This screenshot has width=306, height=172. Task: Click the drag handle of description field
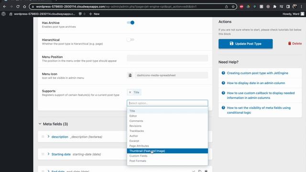click(43, 137)
